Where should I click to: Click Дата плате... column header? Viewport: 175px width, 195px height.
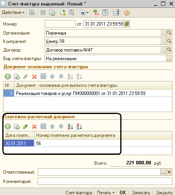pos(19,135)
